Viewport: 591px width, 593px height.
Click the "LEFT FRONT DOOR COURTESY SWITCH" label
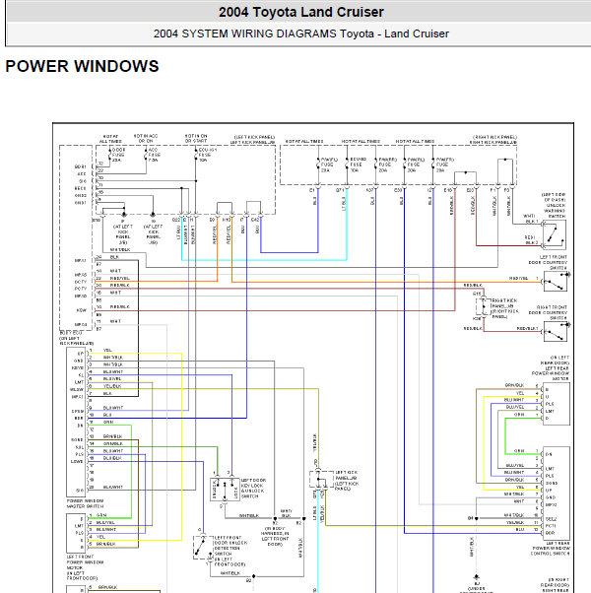[548, 262]
